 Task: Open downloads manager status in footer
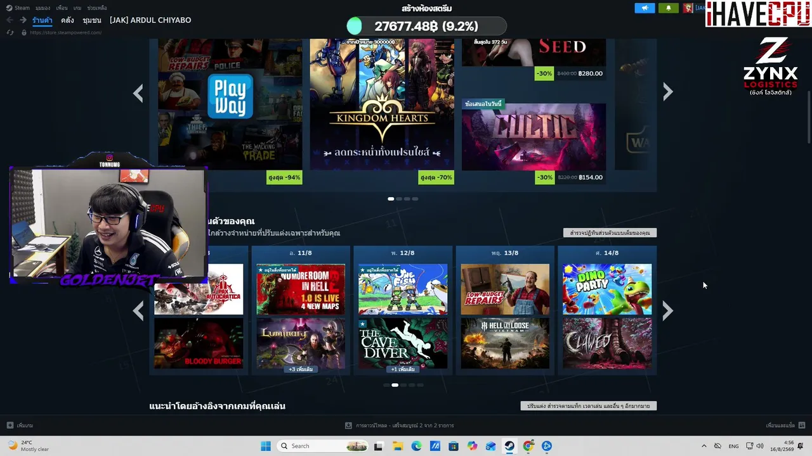point(400,426)
